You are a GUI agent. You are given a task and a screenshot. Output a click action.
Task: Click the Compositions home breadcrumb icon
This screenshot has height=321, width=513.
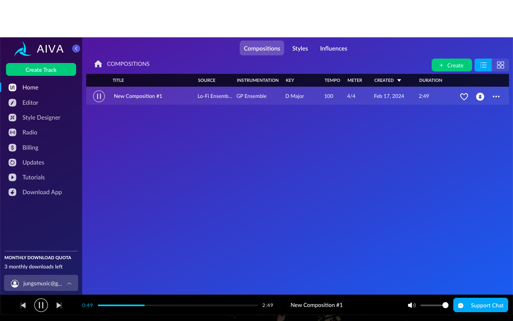(x=98, y=64)
